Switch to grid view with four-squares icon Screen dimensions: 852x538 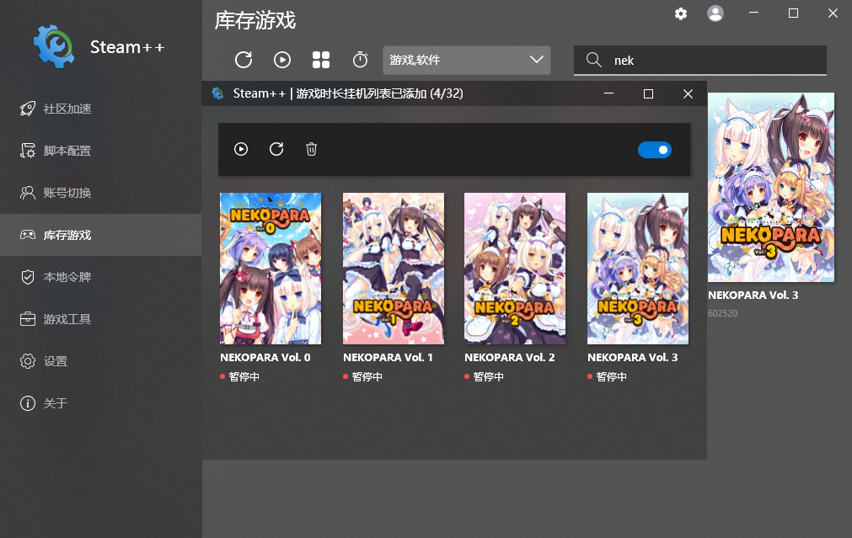[x=321, y=60]
